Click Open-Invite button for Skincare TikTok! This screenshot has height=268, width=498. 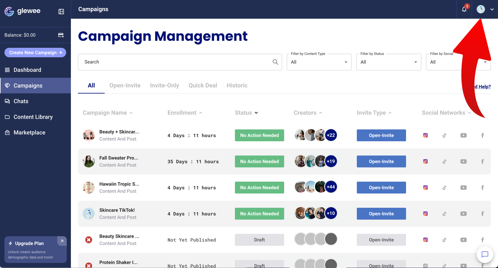381,214
